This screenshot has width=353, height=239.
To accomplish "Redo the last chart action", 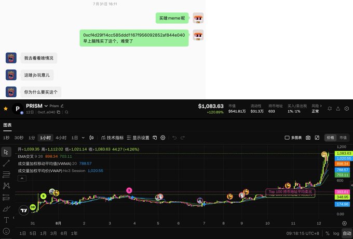I will [x=183, y=138].
